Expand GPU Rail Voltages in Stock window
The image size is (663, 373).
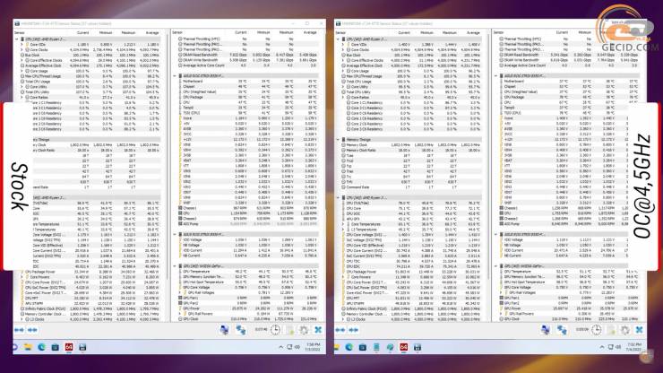click(x=180, y=292)
